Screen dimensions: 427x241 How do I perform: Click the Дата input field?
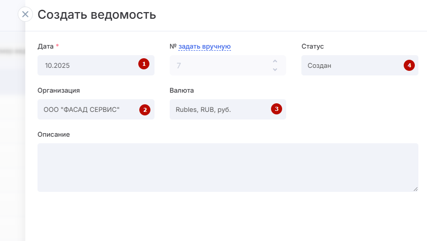tap(86, 65)
